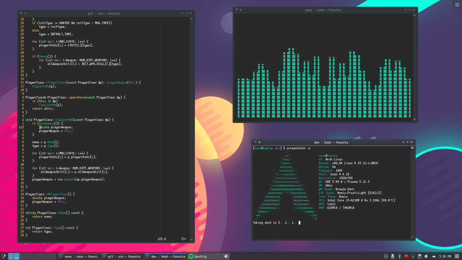The height and width of the screenshot is (260, 462).
Task: Toggle the pin on the cava Konsole window
Action: pos(241,10)
